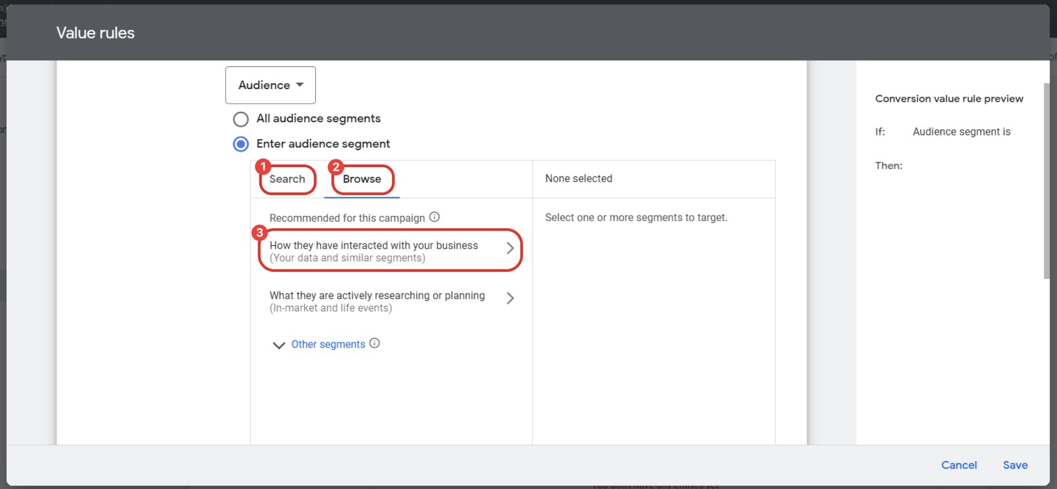Save the value rule
The image size is (1057, 489).
[1014, 465]
